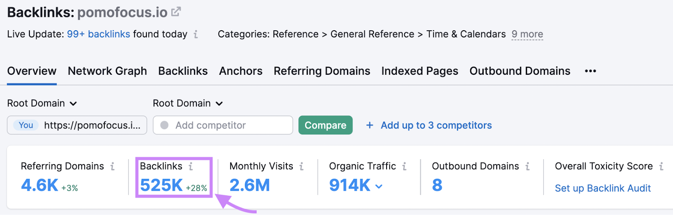The image size is (673, 215).
Task: Click the Time & Calendars category text
Action: [466, 34]
